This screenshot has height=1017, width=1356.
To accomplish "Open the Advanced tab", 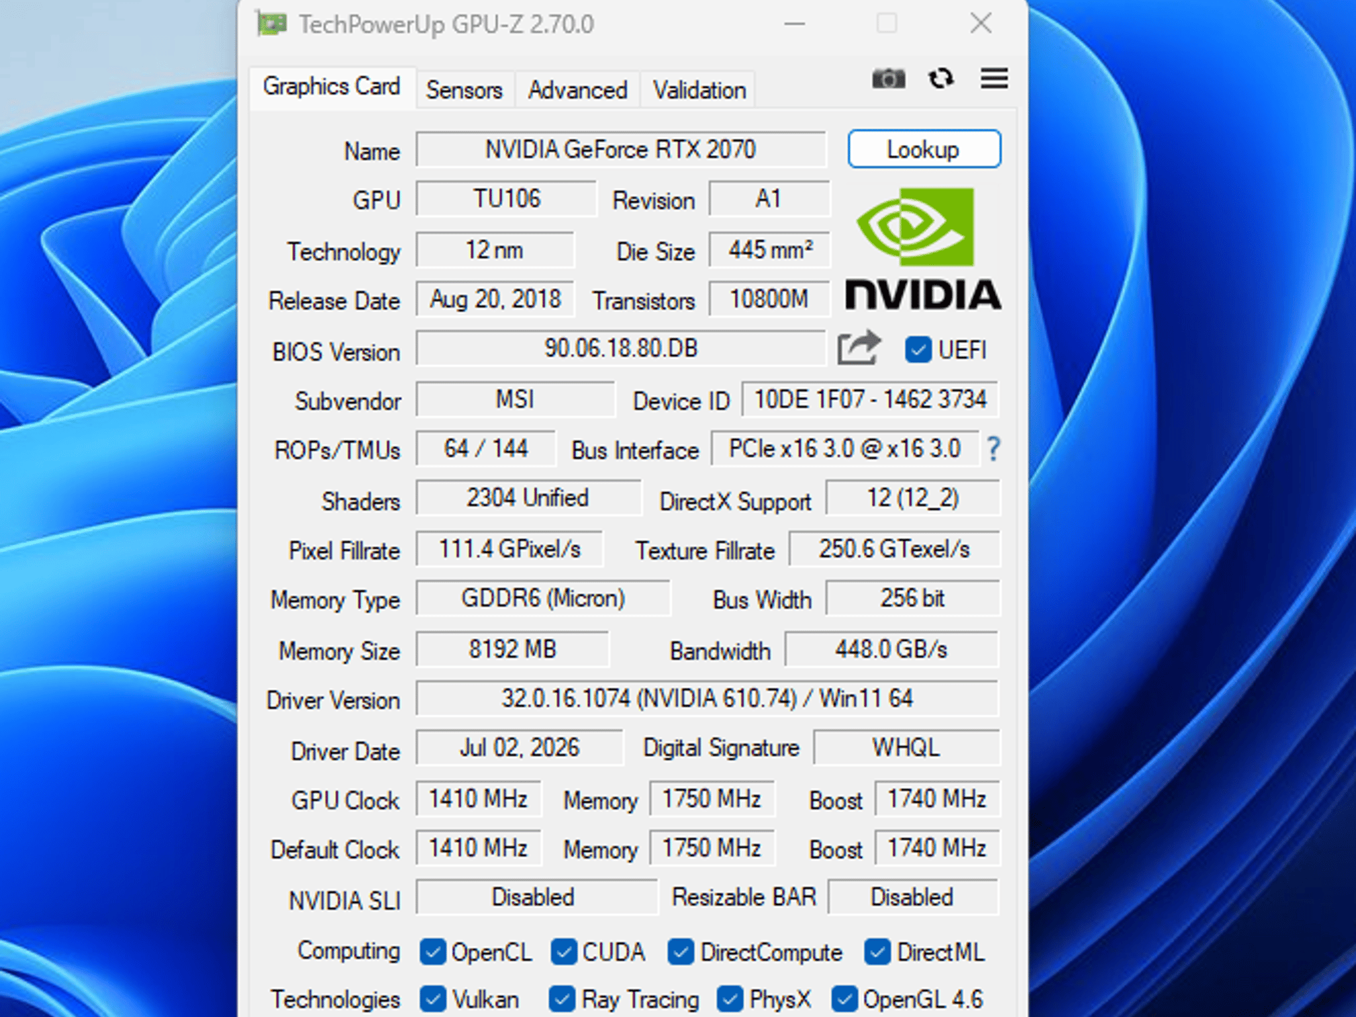I will [577, 90].
